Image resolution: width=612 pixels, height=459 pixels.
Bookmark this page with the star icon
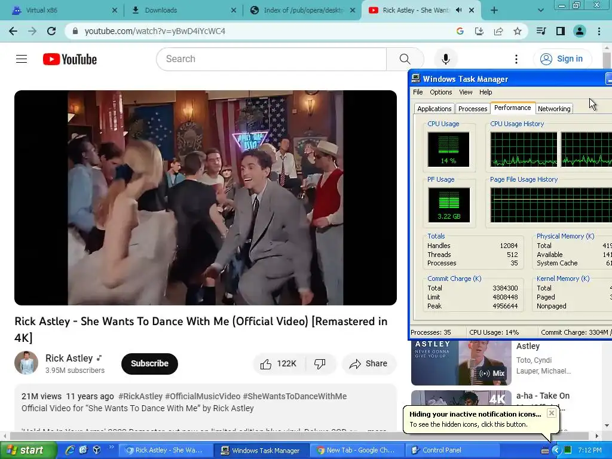click(x=518, y=31)
